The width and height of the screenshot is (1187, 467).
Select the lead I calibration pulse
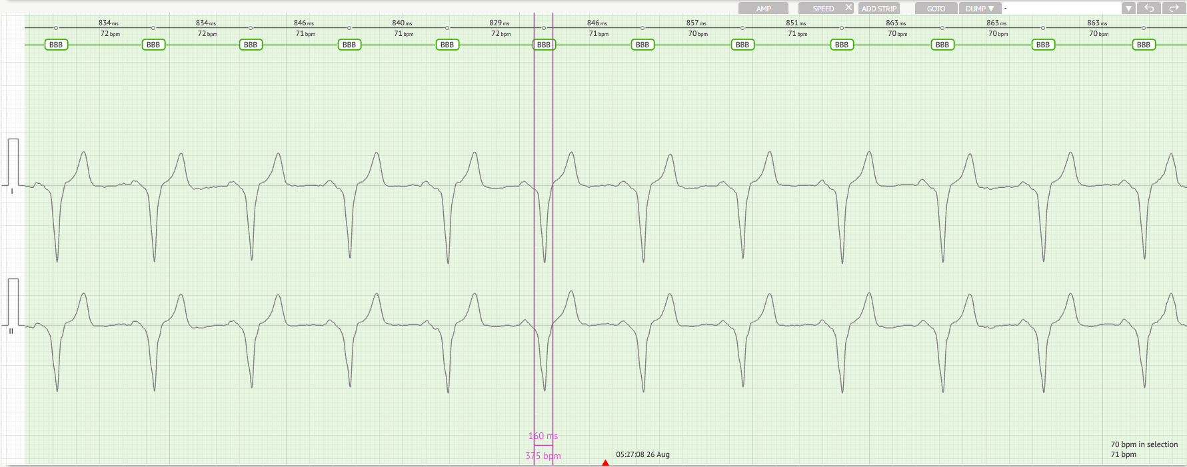click(13, 162)
